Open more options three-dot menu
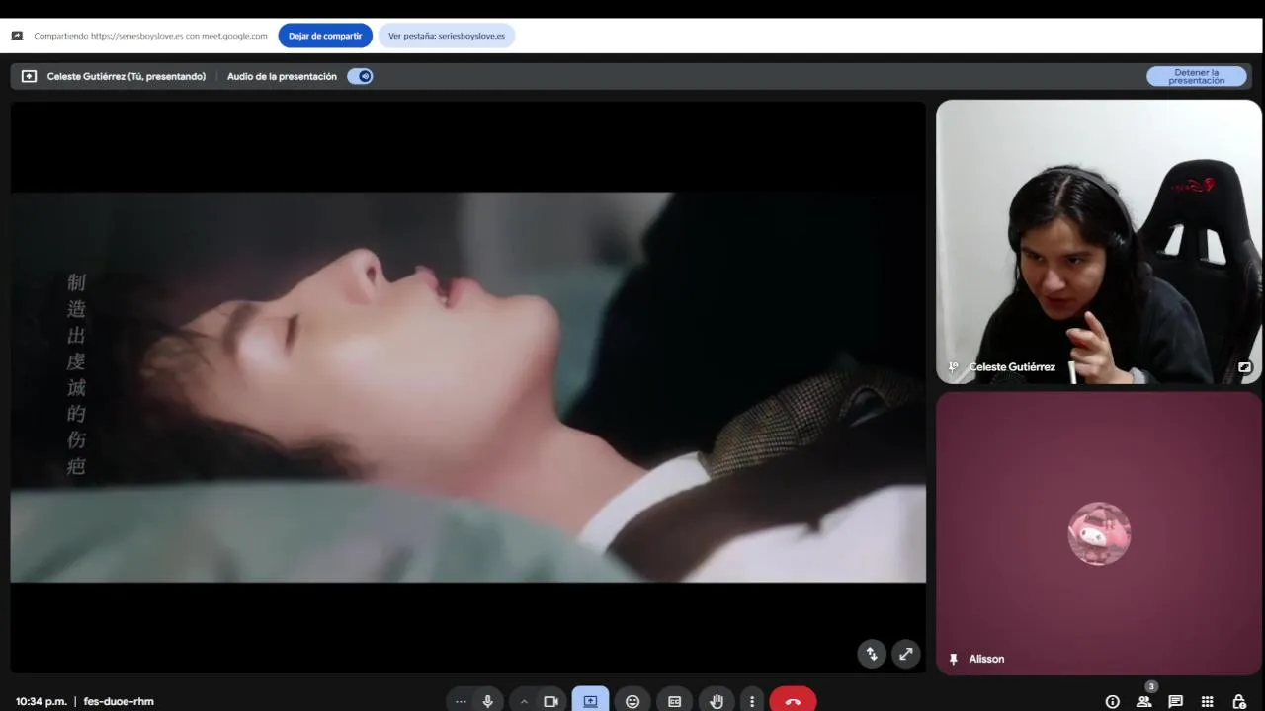This screenshot has height=711, width=1265. (x=752, y=701)
